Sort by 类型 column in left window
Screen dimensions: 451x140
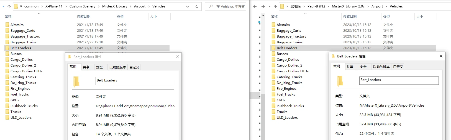(x=120, y=17)
